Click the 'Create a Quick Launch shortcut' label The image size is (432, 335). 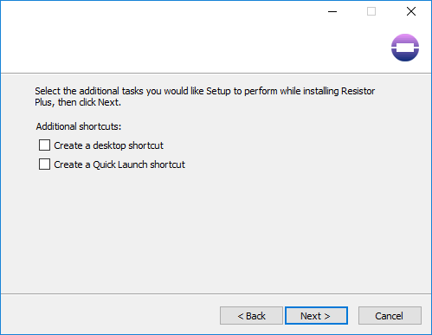point(119,164)
